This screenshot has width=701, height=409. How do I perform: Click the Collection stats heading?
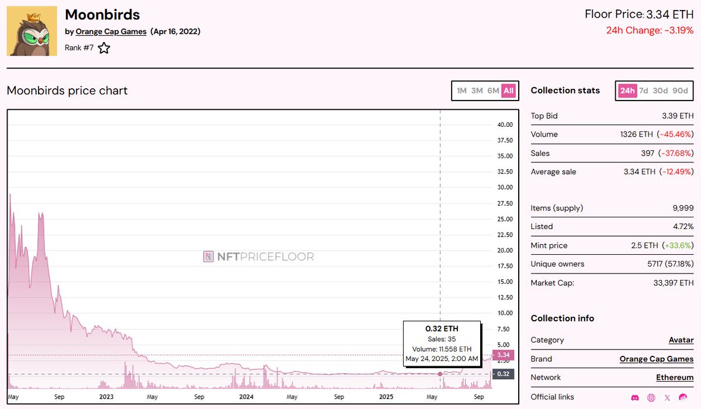(565, 91)
